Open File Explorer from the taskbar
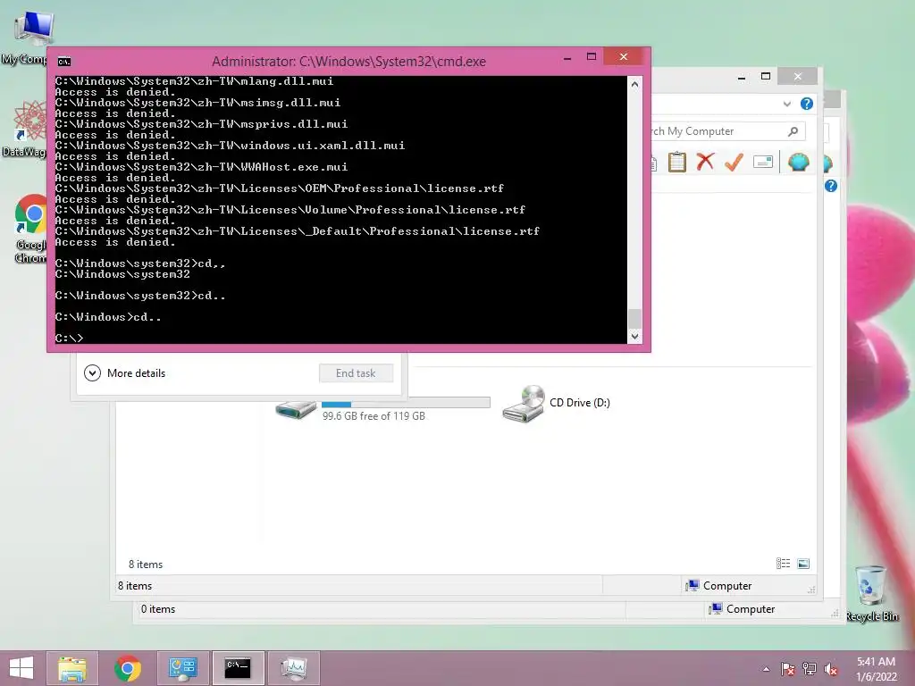The image size is (915, 686). (71, 668)
